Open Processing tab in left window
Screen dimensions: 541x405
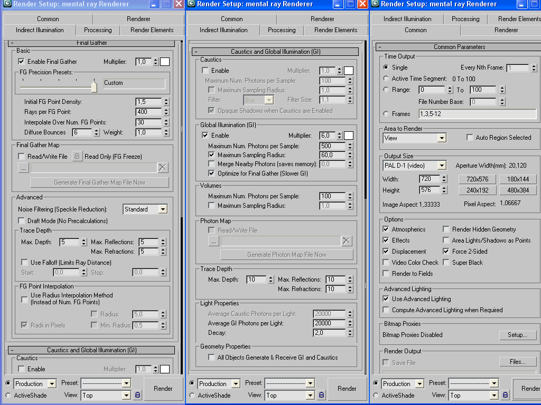coord(98,30)
